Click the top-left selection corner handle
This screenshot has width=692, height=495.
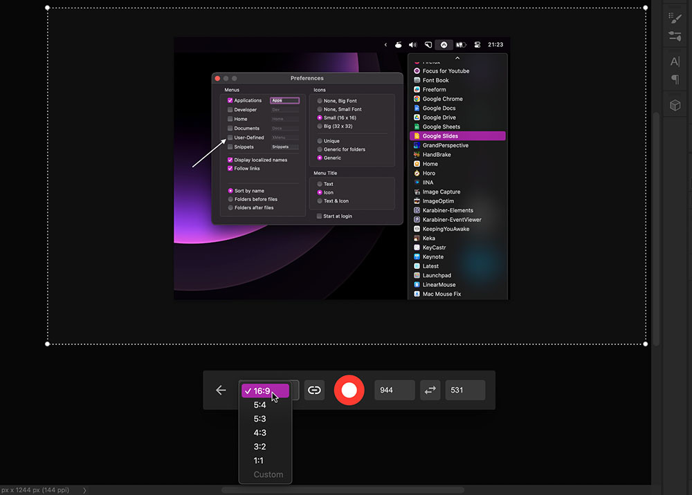[47, 8]
